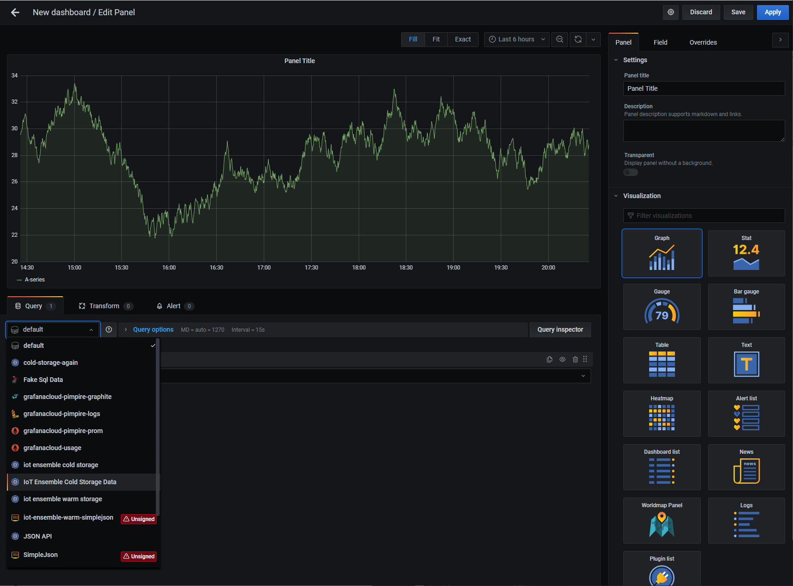Open refresh interval dropdown arrow
The height and width of the screenshot is (586, 793).
[x=593, y=40]
